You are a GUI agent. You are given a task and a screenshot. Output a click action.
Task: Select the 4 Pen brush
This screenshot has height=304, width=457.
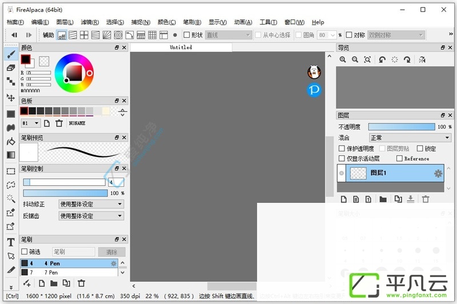pyautogui.click(x=69, y=263)
